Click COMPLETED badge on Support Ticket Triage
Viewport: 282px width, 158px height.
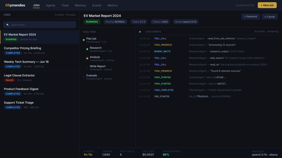coord(13,107)
